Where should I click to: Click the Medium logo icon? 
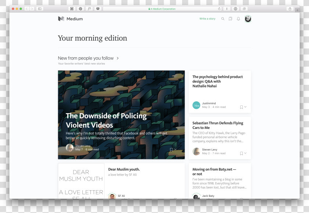coord(61,19)
